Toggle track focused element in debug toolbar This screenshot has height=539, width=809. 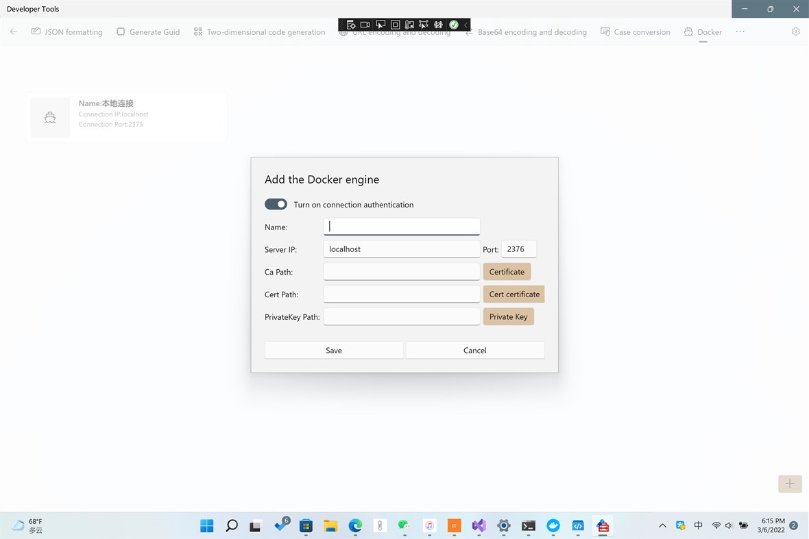pos(424,24)
